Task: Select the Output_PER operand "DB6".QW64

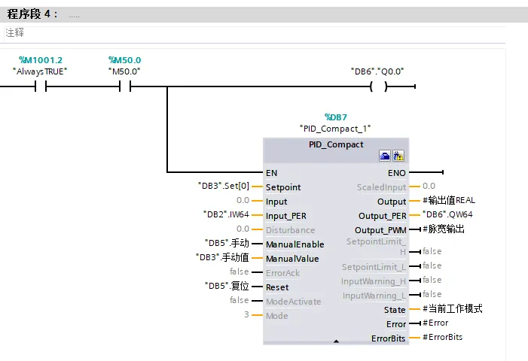Action: 447,214
